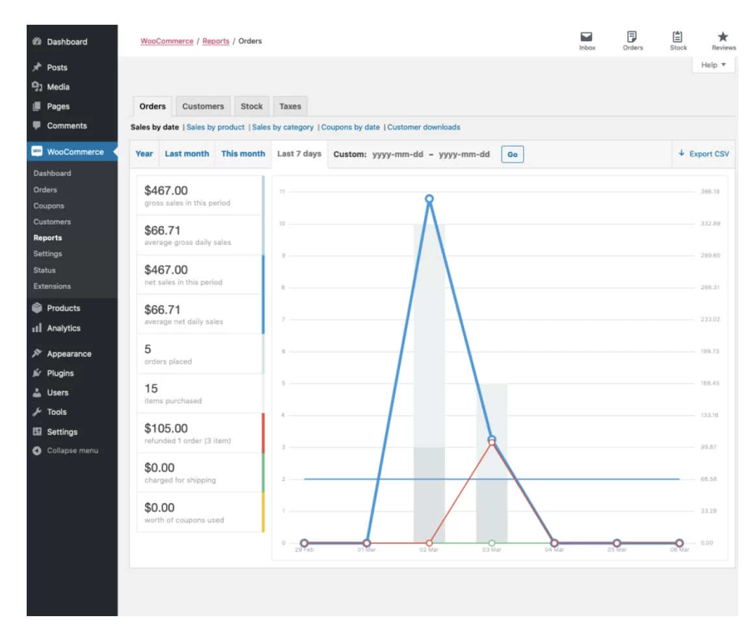756x637 pixels.
Task: Click the Collapse menu arrow icon
Action: [x=36, y=451]
